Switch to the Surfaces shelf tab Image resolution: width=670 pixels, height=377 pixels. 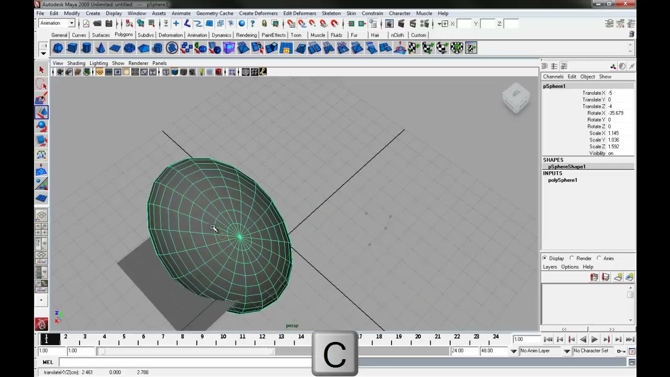101,35
